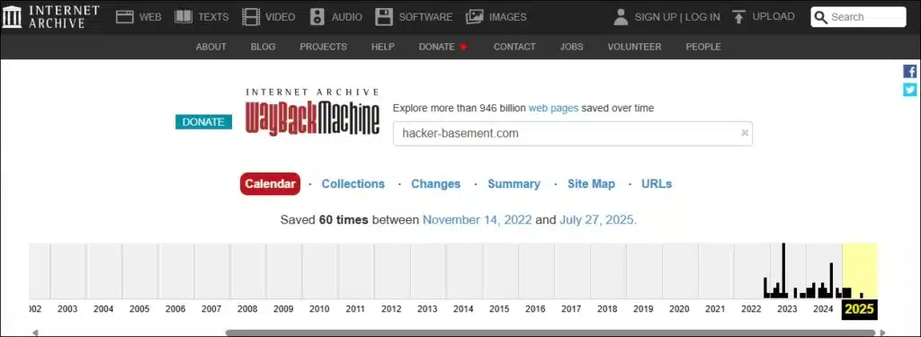921x337 pixels.
Task: Open the VOLUNTEER menu item
Action: (634, 47)
